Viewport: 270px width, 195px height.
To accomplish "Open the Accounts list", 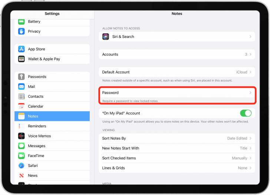I will (x=177, y=54).
